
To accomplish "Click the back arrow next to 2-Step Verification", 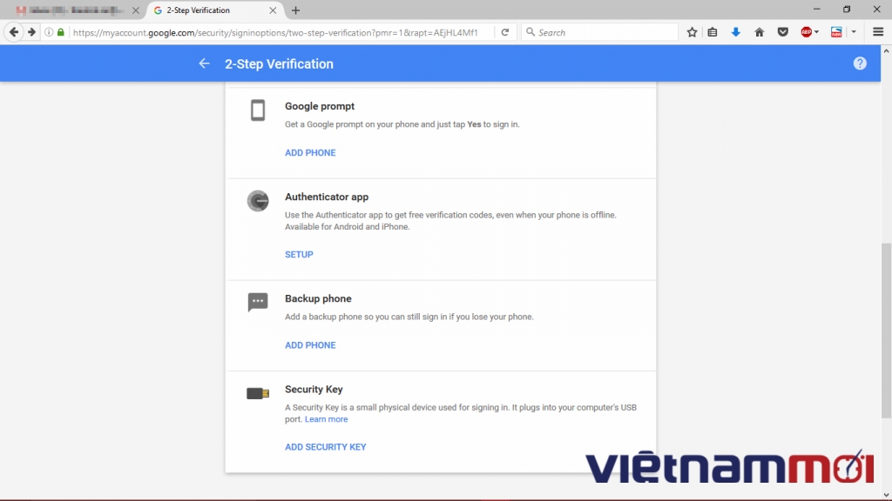I will pyautogui.click(x=204, y=63).
